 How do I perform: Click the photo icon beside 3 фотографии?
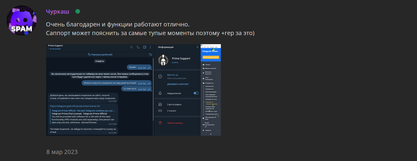(x=160, y=104)
